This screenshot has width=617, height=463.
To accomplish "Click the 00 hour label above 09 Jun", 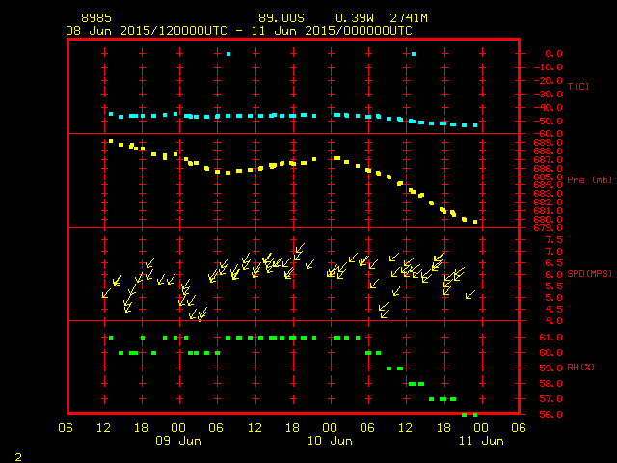I will [x=178, y=428].
